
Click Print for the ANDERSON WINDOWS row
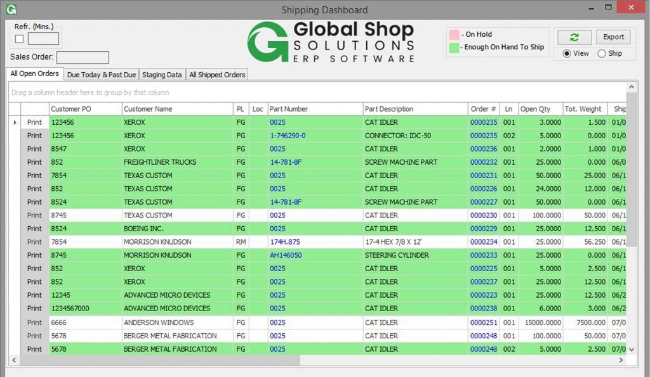click(34, 323)
